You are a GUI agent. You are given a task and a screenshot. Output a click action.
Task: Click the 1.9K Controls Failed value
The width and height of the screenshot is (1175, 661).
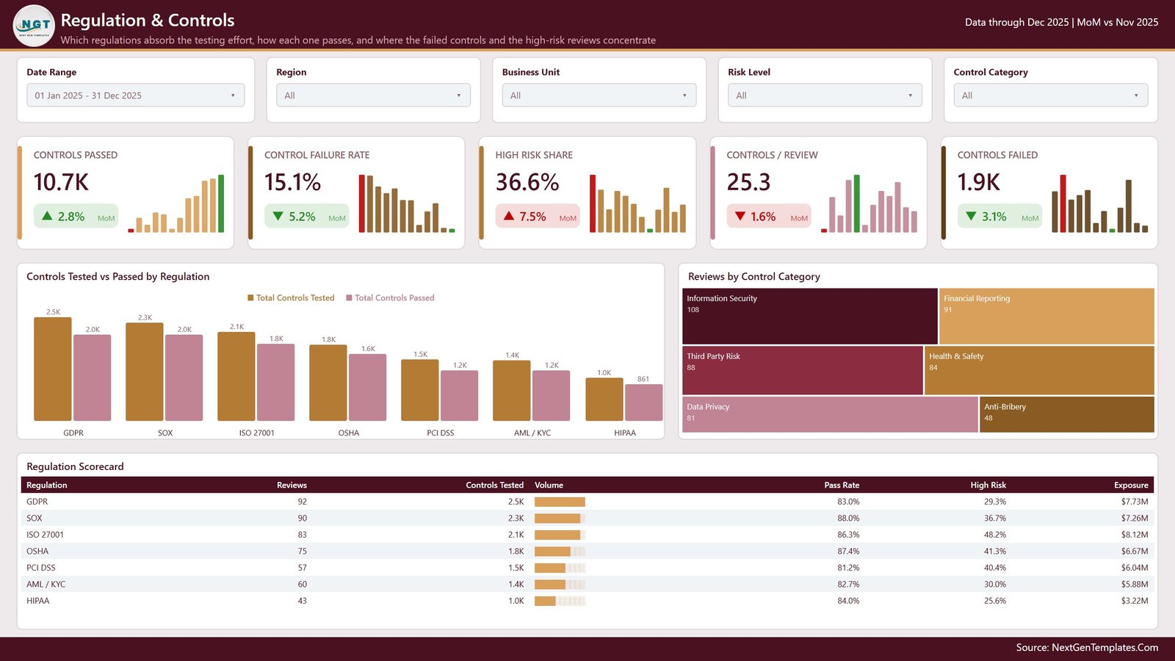pyautogui.click(x=978, y=182)
